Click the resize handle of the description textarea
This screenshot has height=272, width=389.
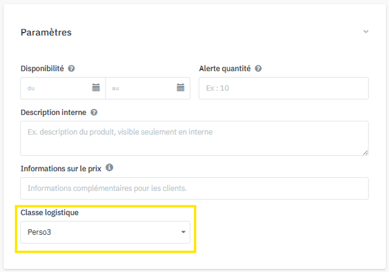tap(365, 152)
